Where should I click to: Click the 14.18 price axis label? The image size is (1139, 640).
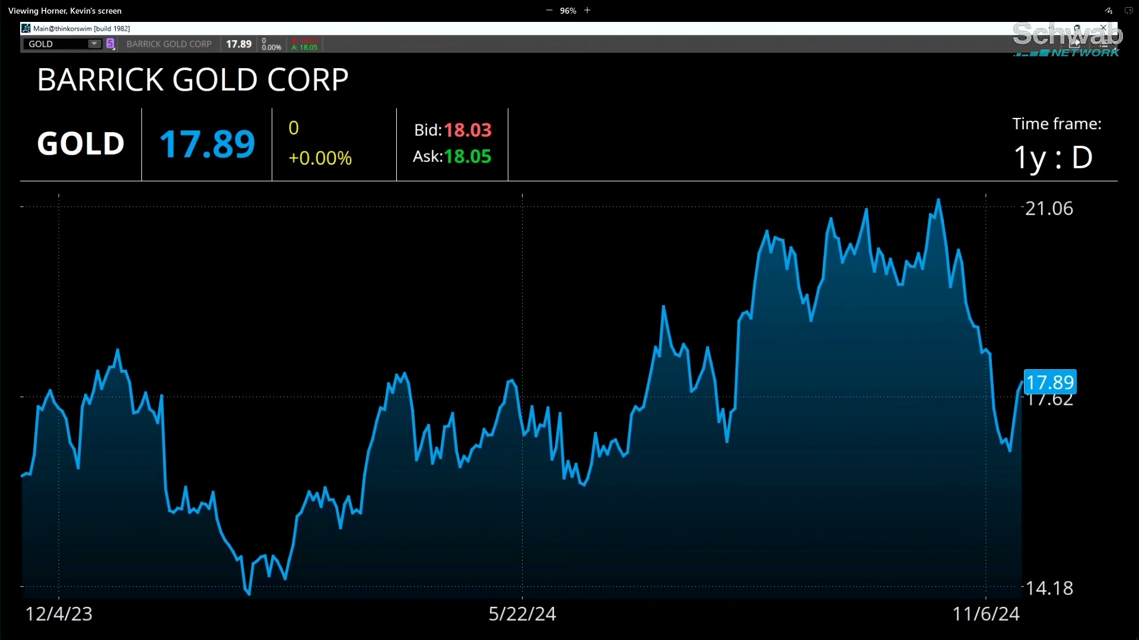click(1049, 588)
